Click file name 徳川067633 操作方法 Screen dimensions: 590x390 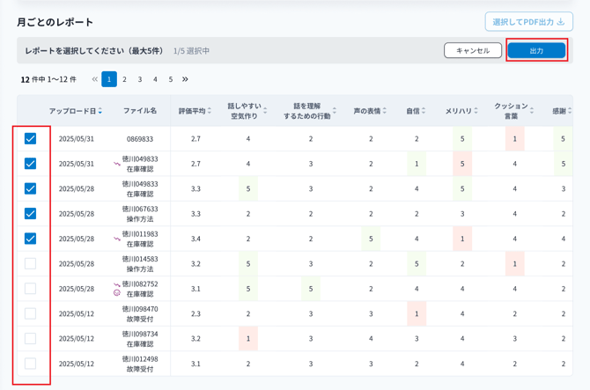click(140, 214)
